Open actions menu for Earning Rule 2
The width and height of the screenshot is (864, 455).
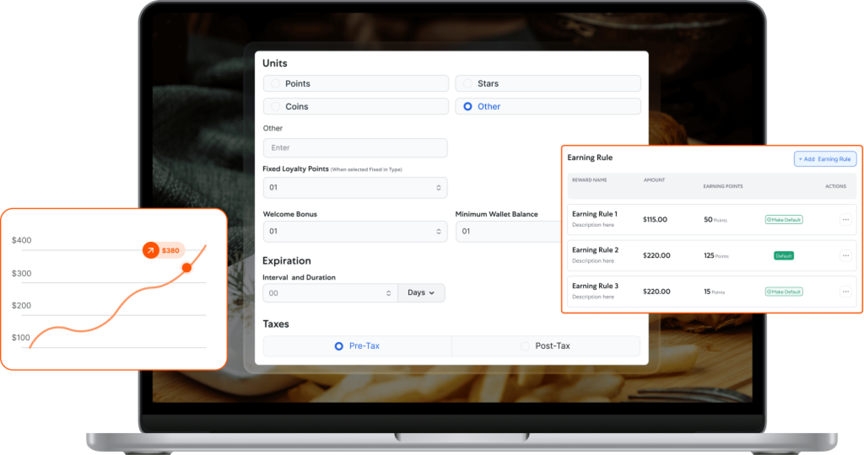click(846, 256)
